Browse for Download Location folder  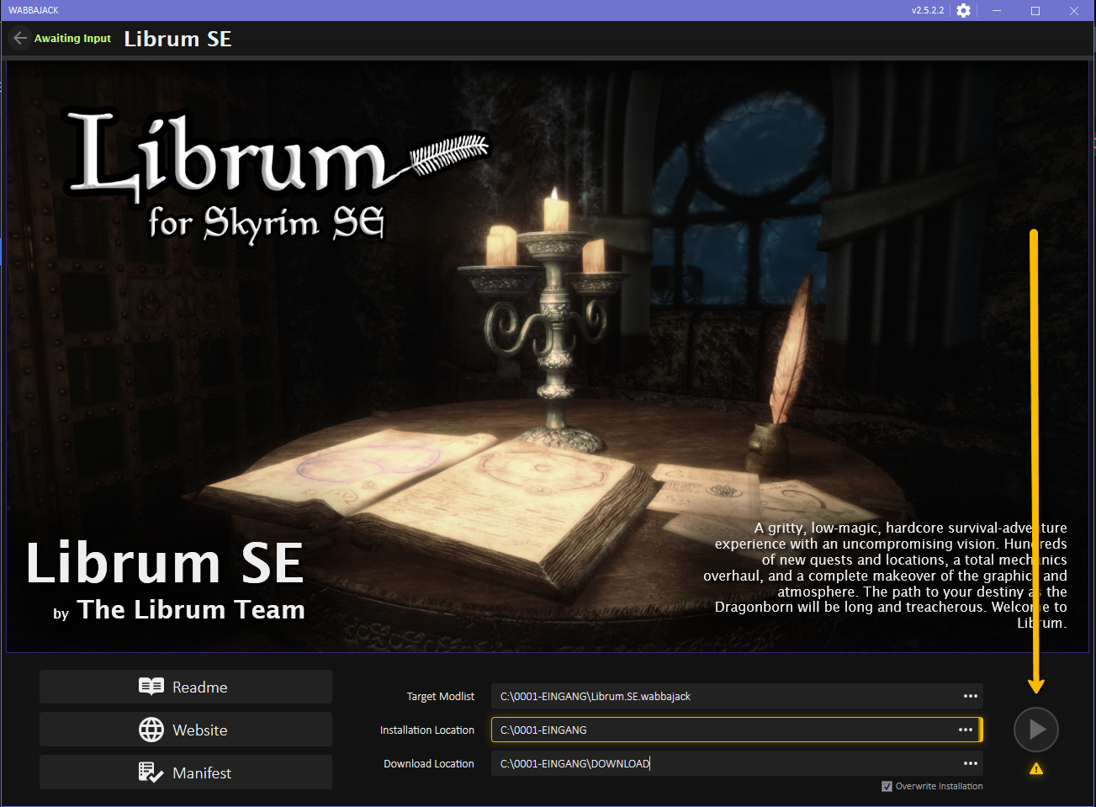970,763
